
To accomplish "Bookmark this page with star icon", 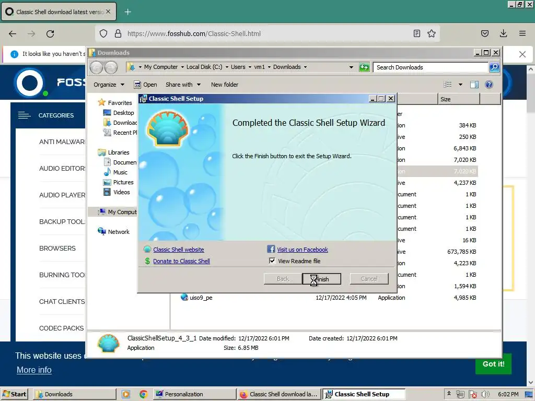I will coord(432,33).
